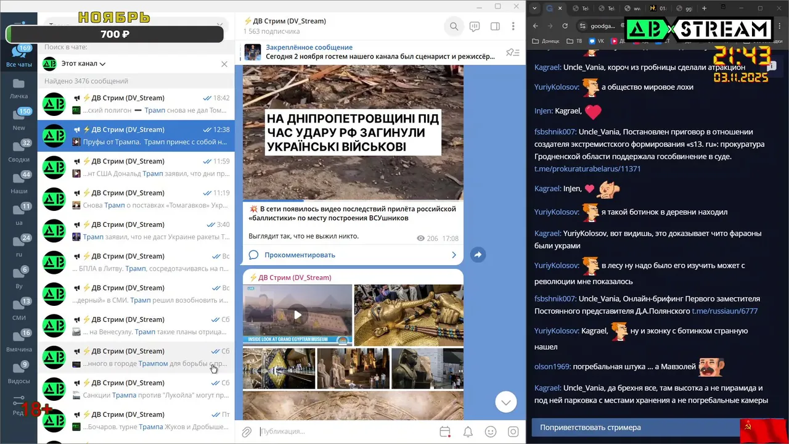Open result 'на Венесуэлу. Трамп такие планы'
Image resolution: width=789 pixels, height=444 pixels.
(136, 326)
